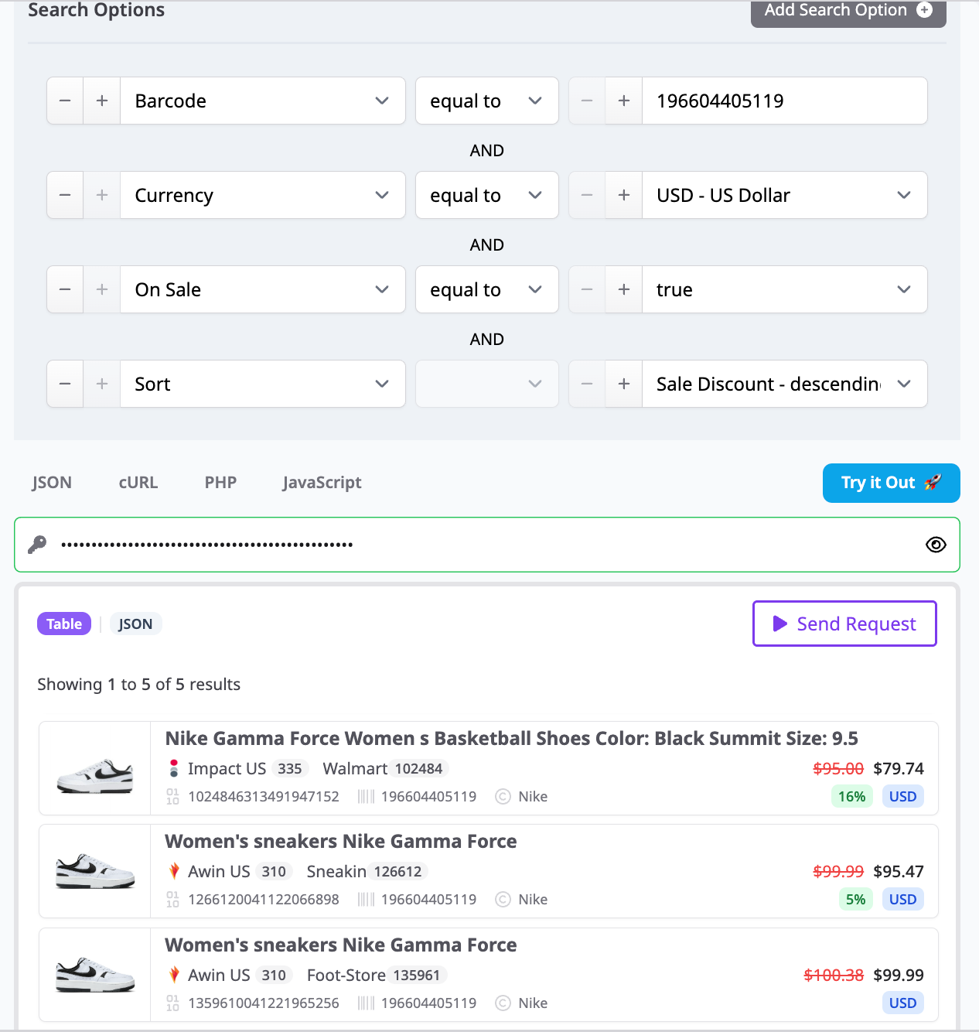Click the brand icon beside Nike in Sneakin result
Viewport: 979px width, 1032px height.
pyautogui.click(x=503, y=899)
